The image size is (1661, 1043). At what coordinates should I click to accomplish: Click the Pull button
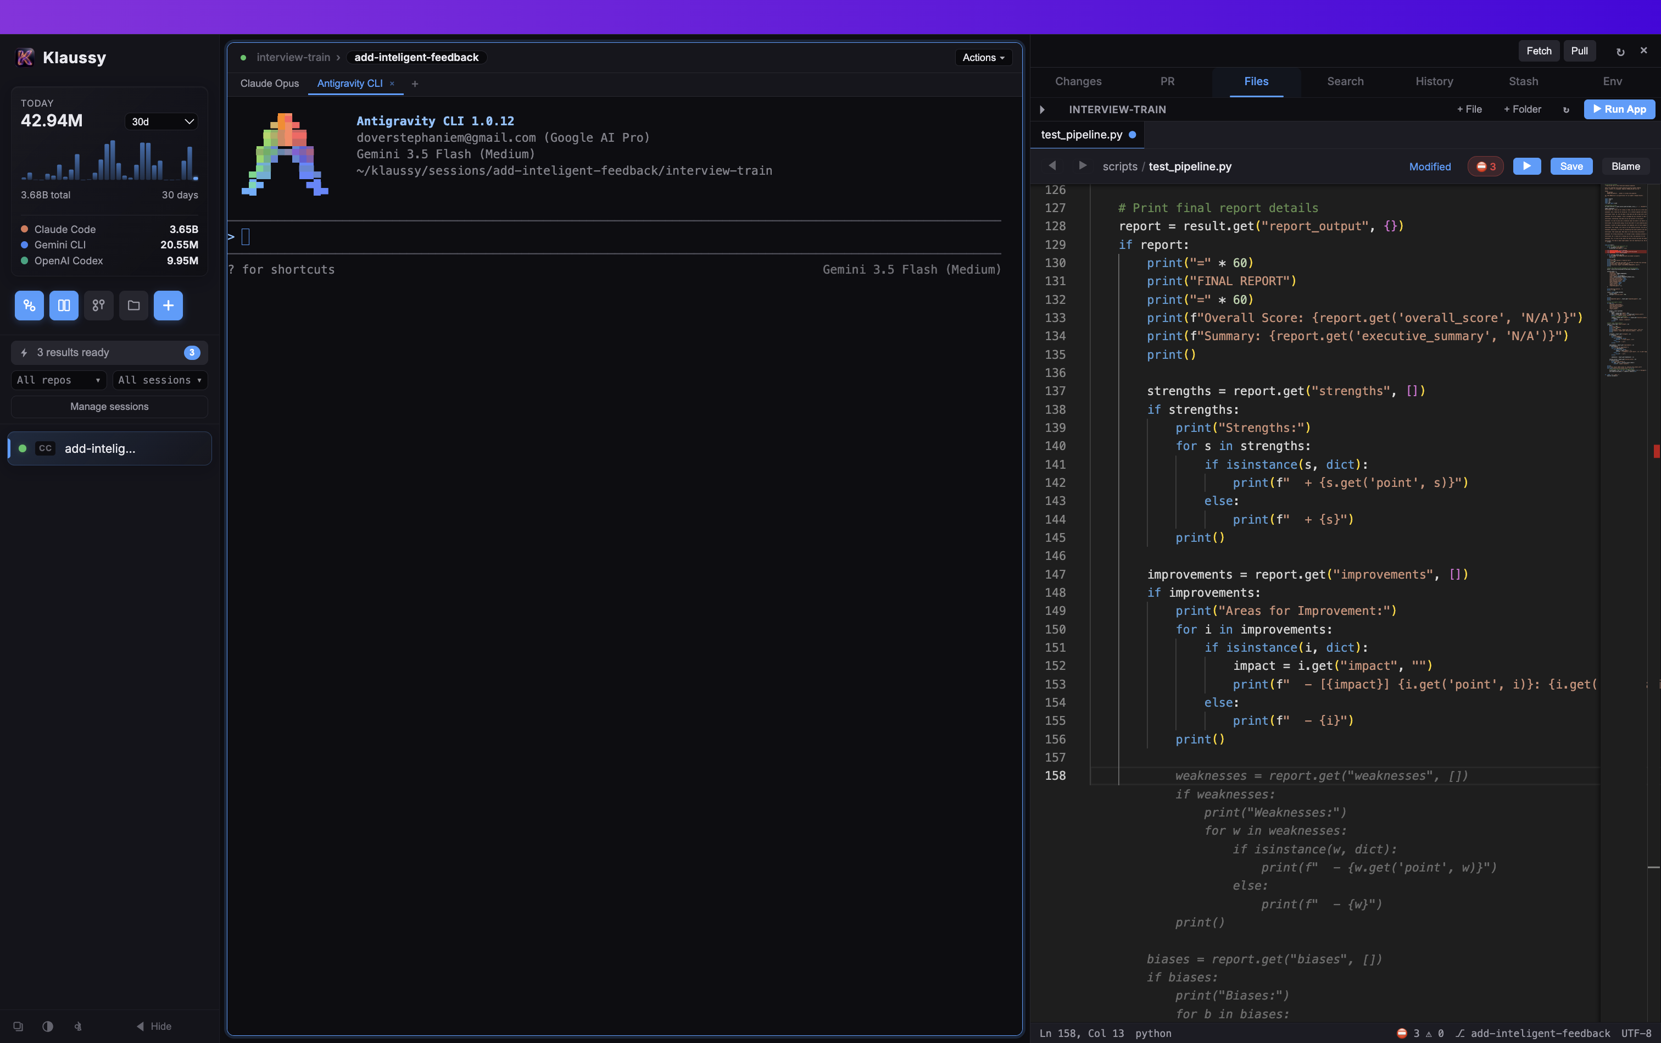coord(1579,51)
